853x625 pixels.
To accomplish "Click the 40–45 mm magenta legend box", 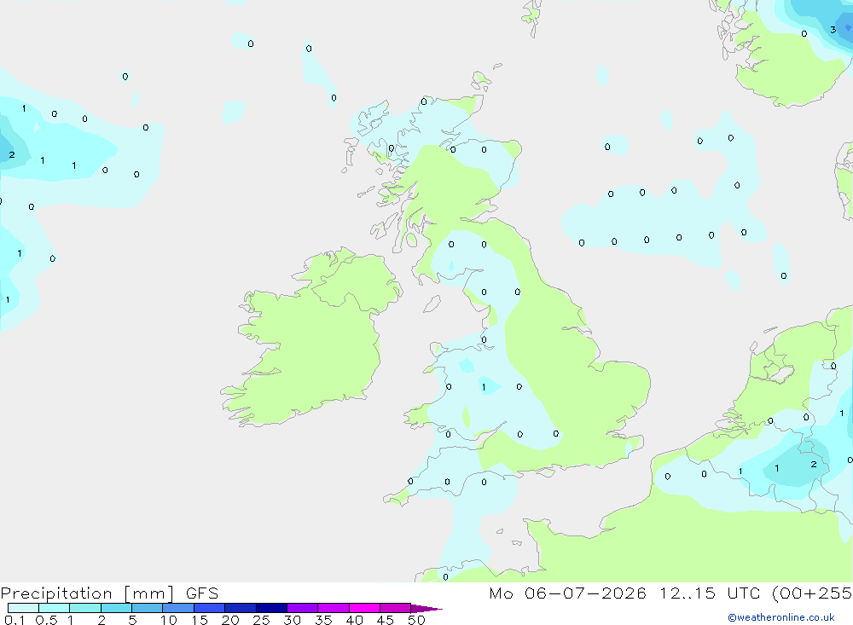I will 364,608.
